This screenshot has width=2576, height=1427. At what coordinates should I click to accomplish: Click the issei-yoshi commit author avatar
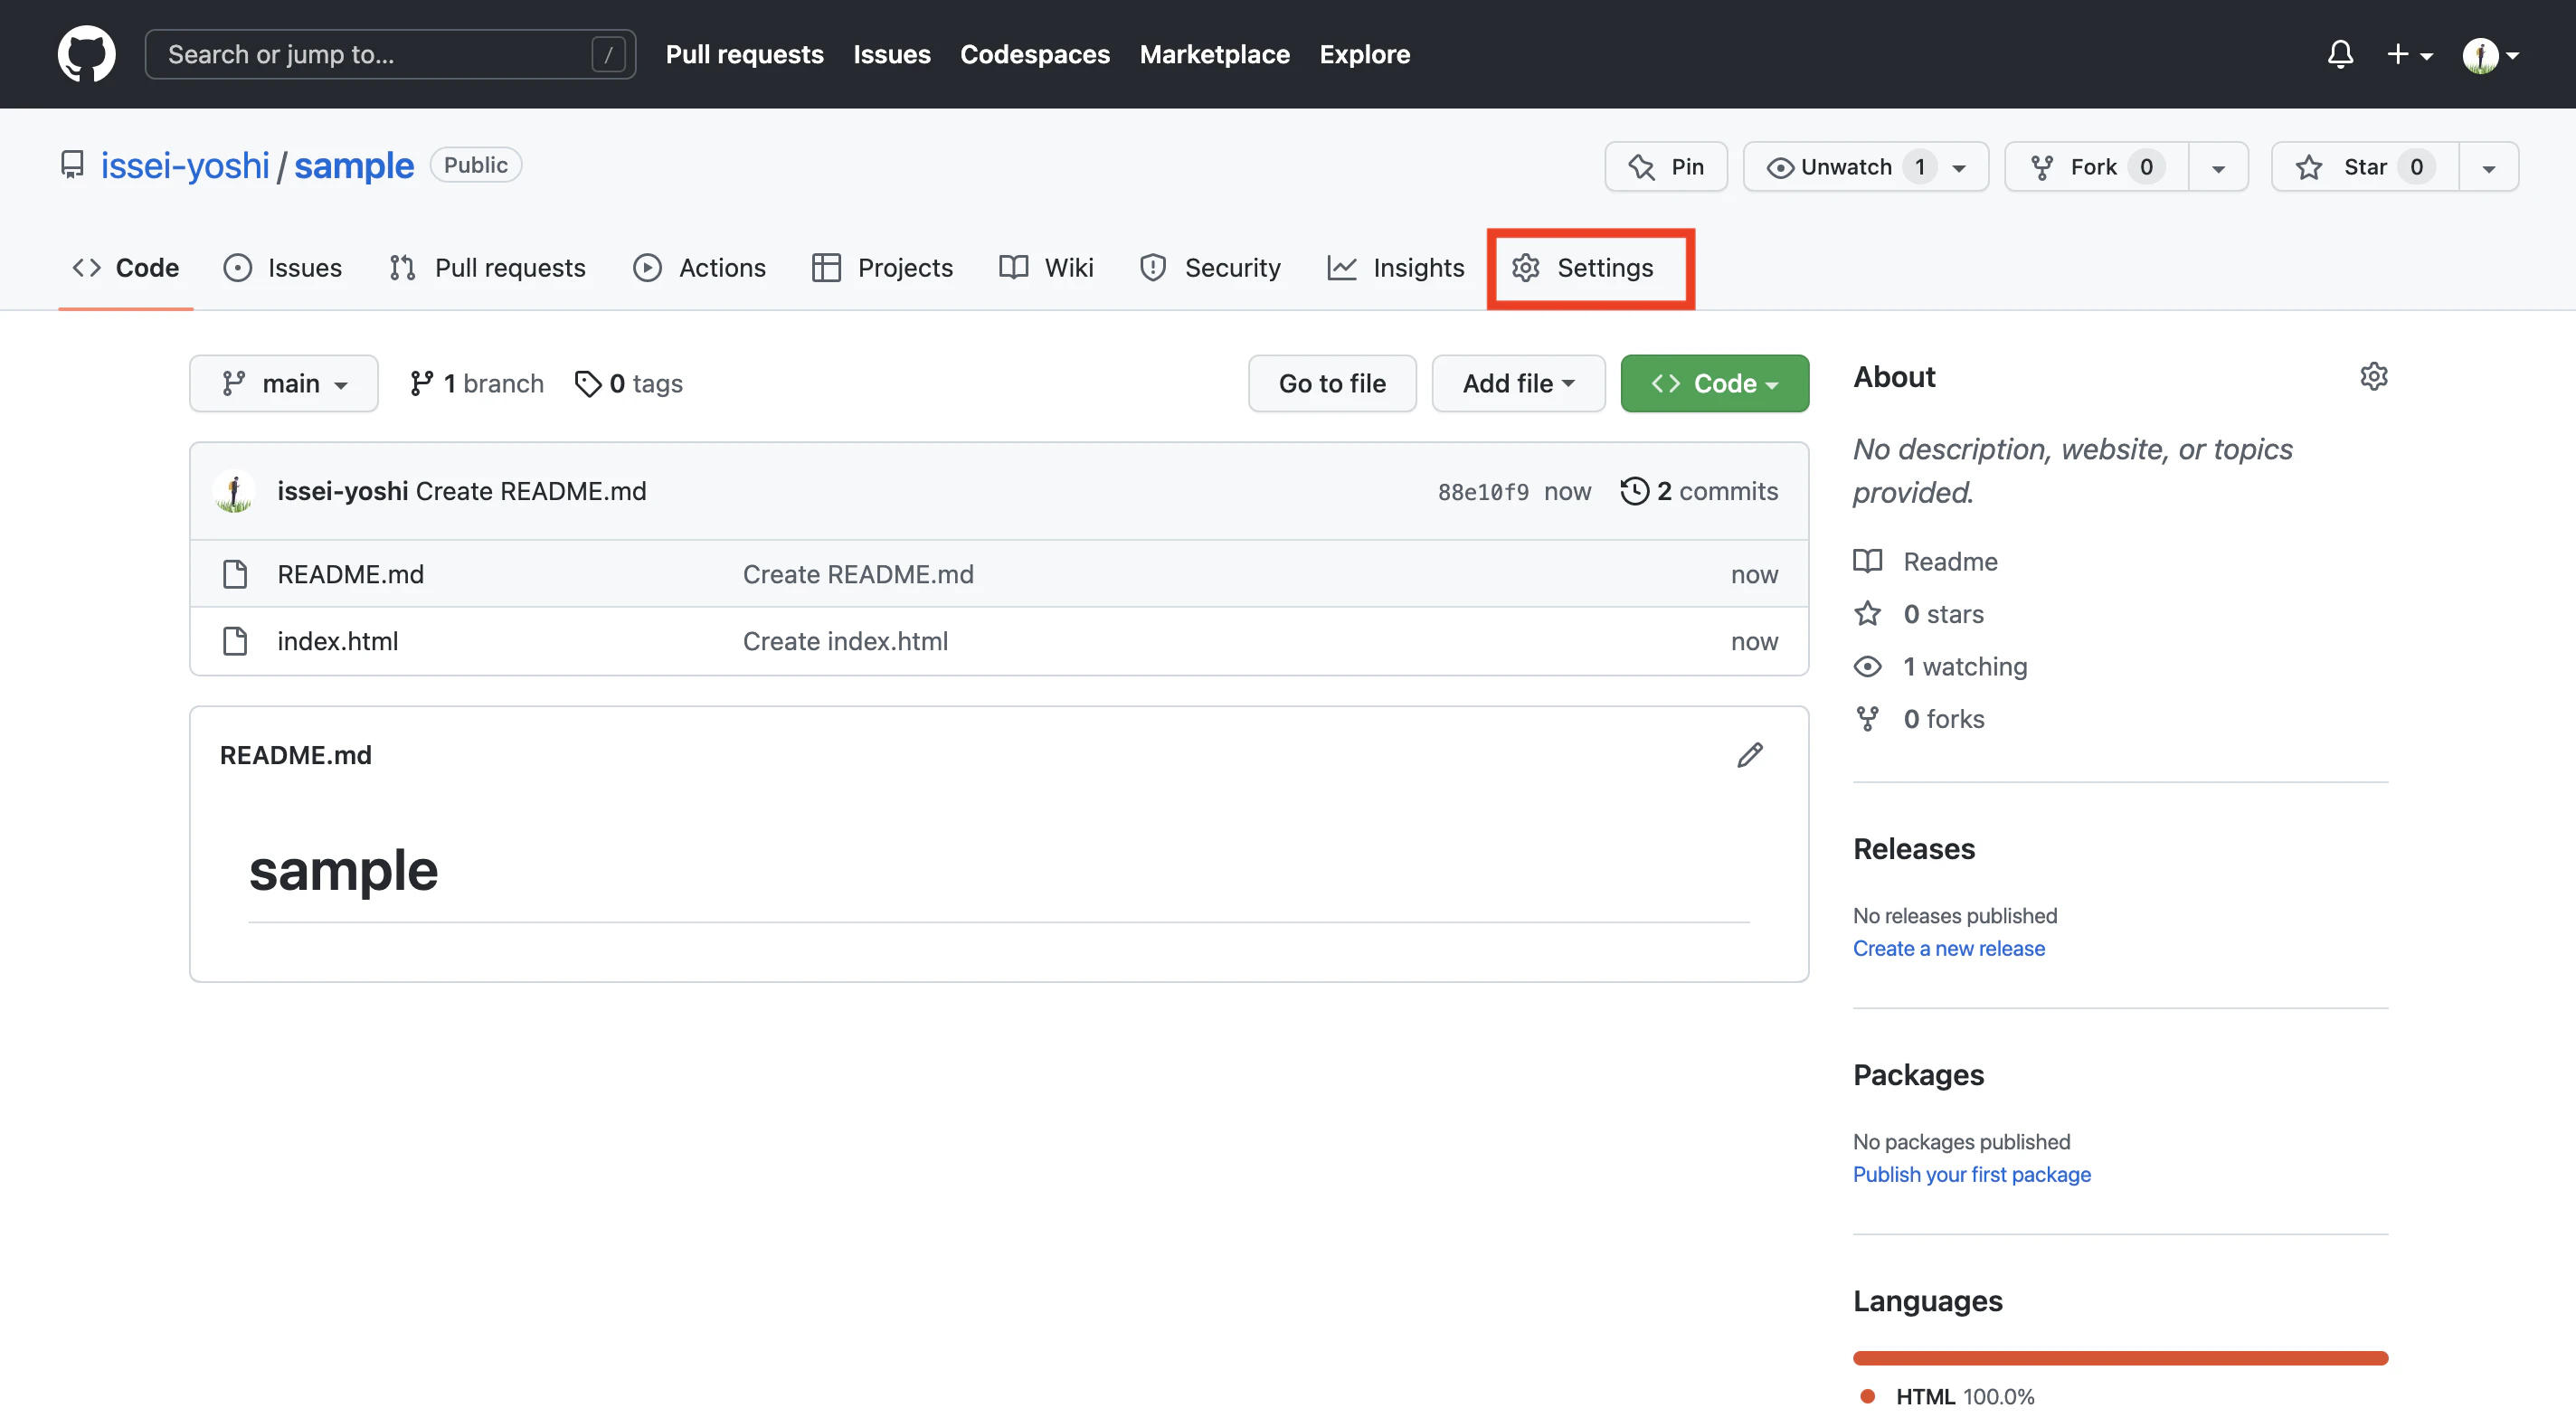pyautogui.click(x=234, y=491)
